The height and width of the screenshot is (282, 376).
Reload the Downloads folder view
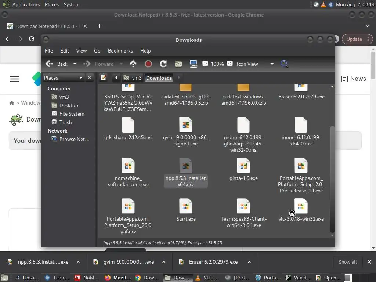tap(163, 64)
